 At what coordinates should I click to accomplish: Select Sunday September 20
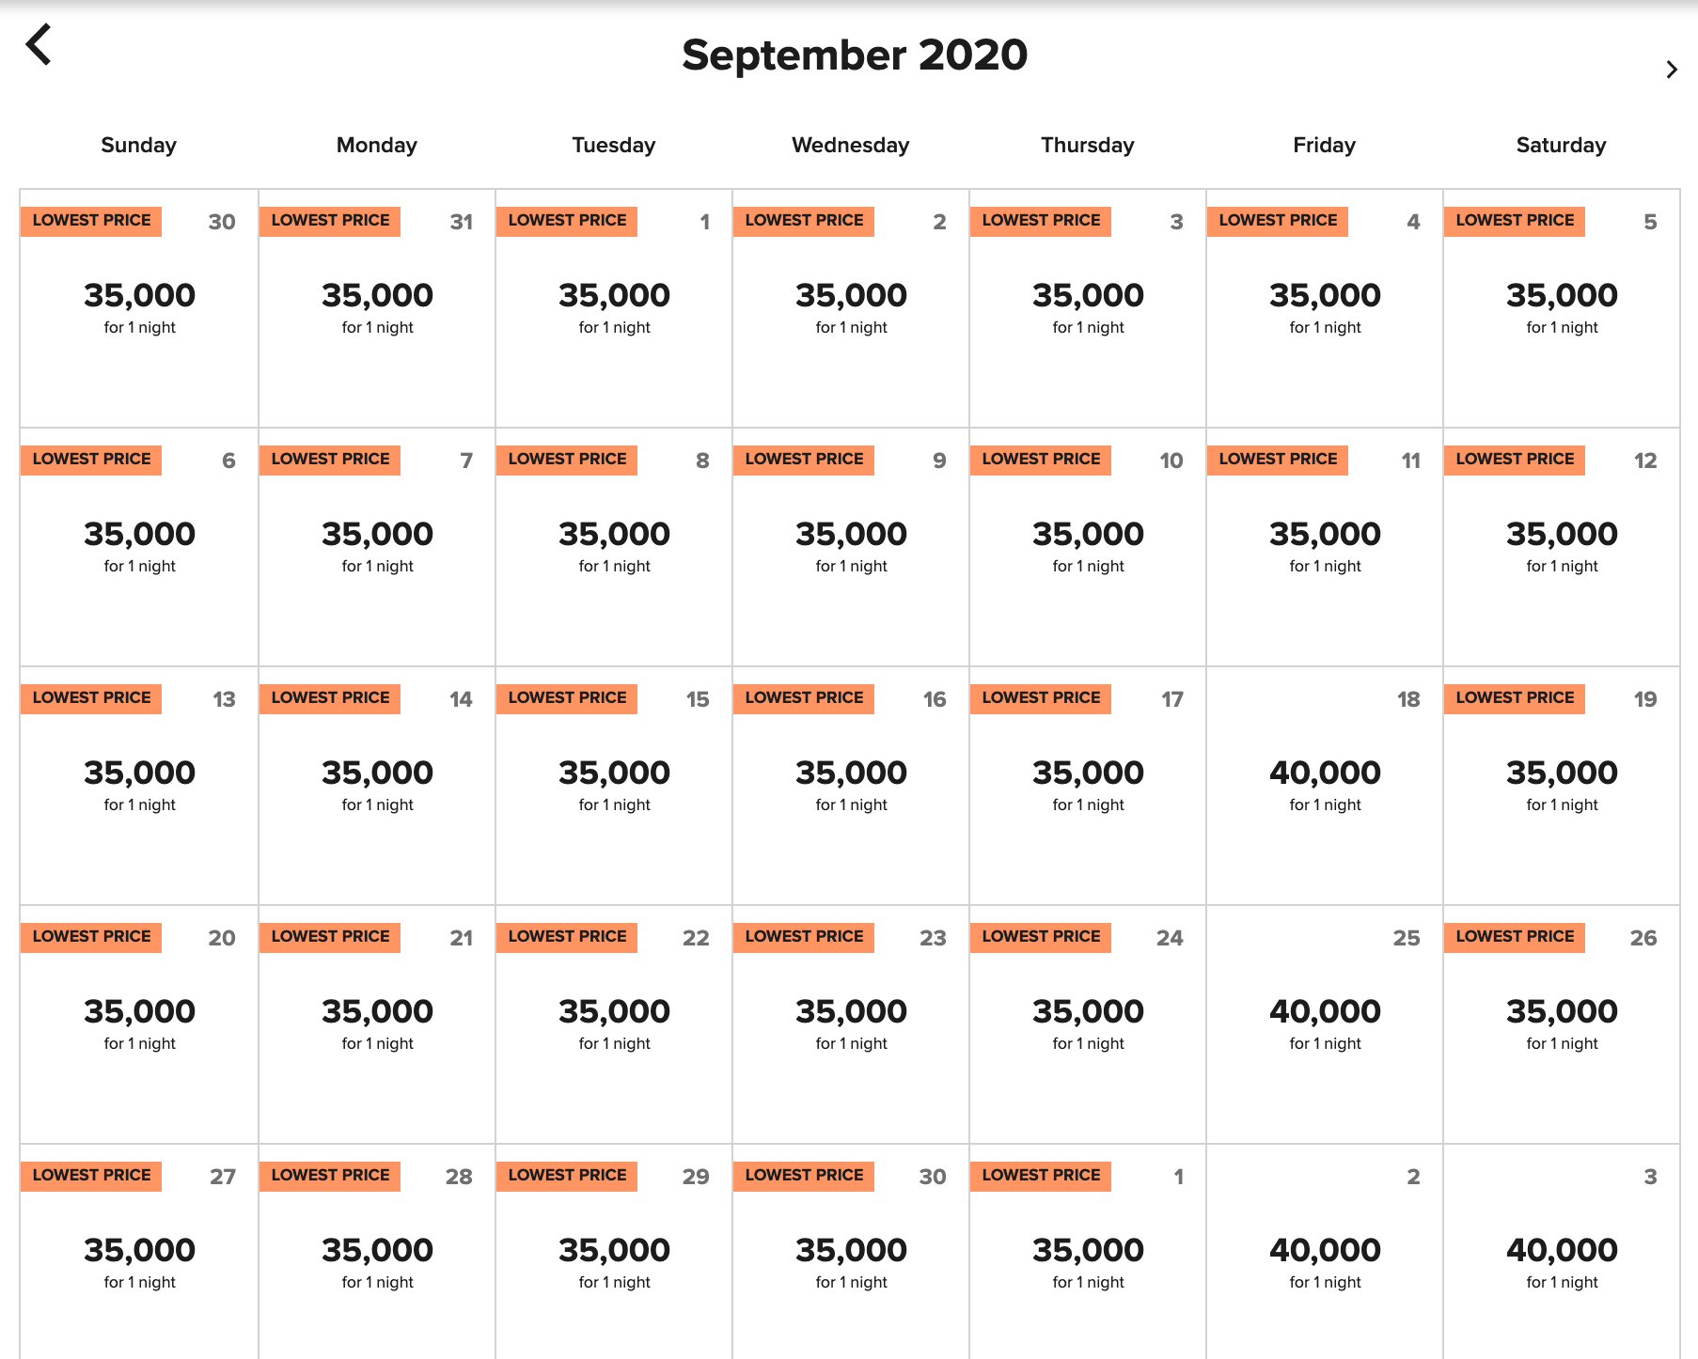[139, 1024]
